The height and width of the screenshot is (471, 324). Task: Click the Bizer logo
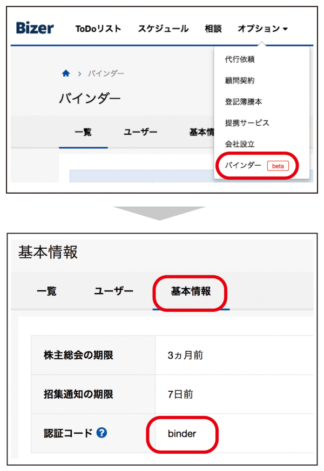coord(35,28)
